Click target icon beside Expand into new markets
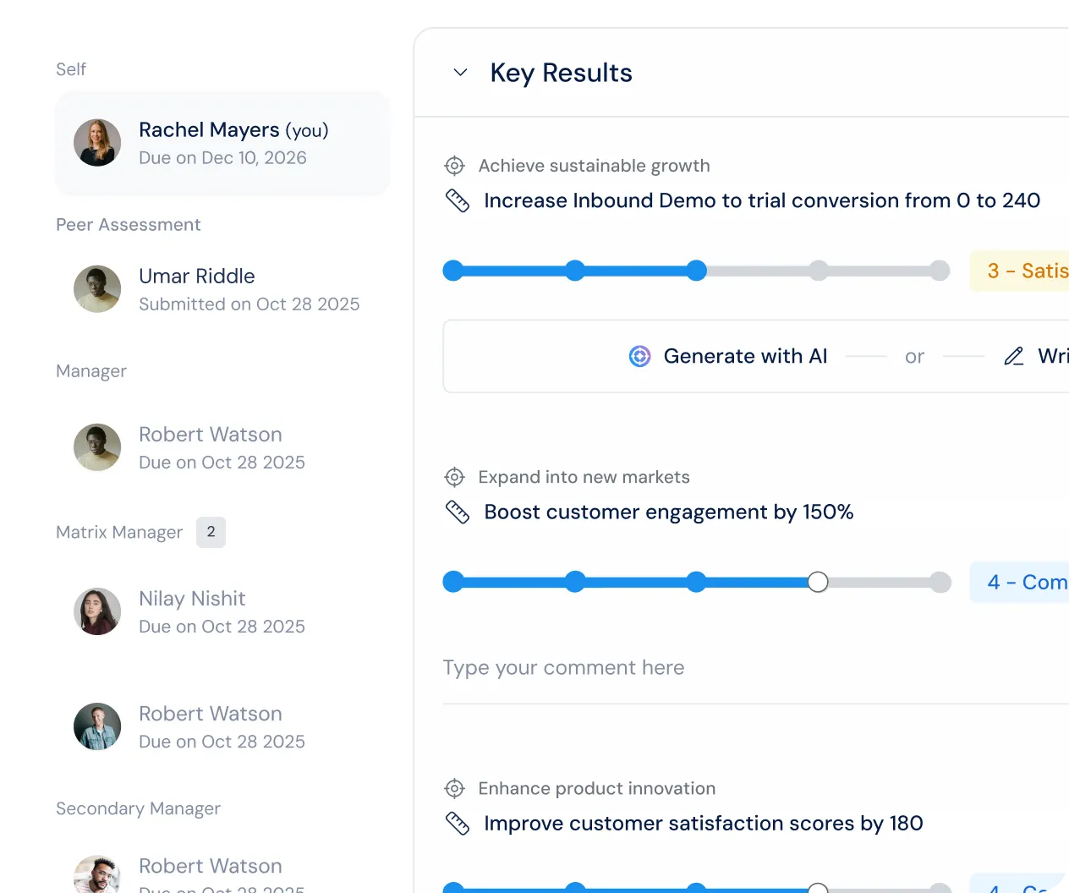This screenshot has height=893, width=1069. 455,477
